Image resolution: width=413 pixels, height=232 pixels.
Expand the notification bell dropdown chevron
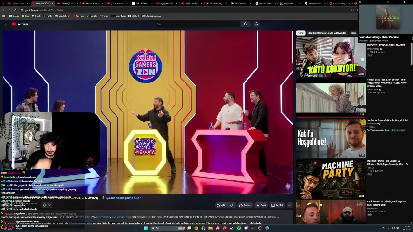(49, 205)
